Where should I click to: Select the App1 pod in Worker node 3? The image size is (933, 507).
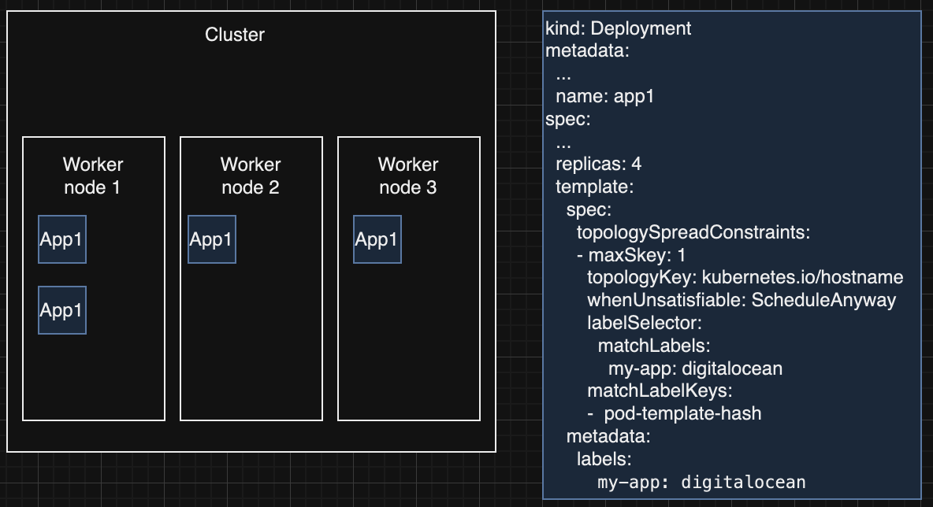tap(377, 239)
